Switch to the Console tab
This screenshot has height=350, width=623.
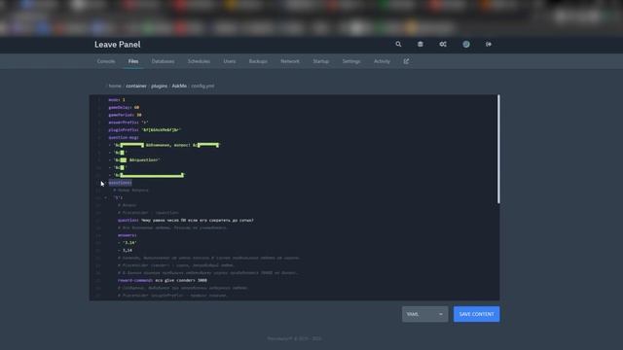coord(106,61)
